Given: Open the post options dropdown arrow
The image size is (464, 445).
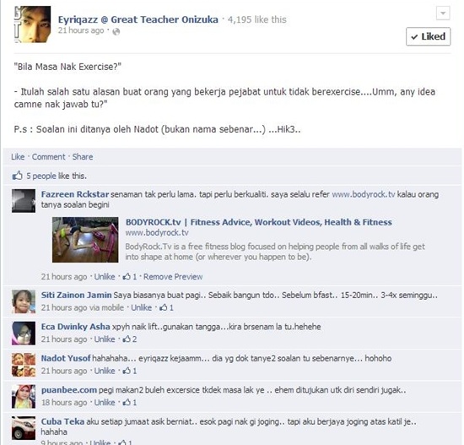Looking at the screenshot, I should (443, 13).
